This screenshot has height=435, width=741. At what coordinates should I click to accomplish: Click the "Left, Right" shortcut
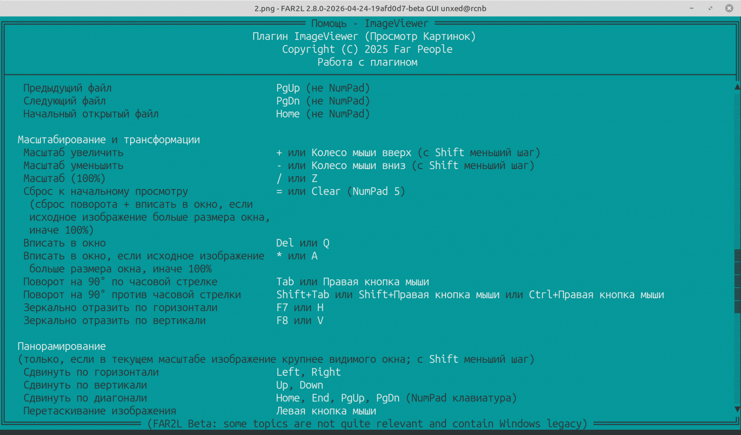[x=308, y=372]
